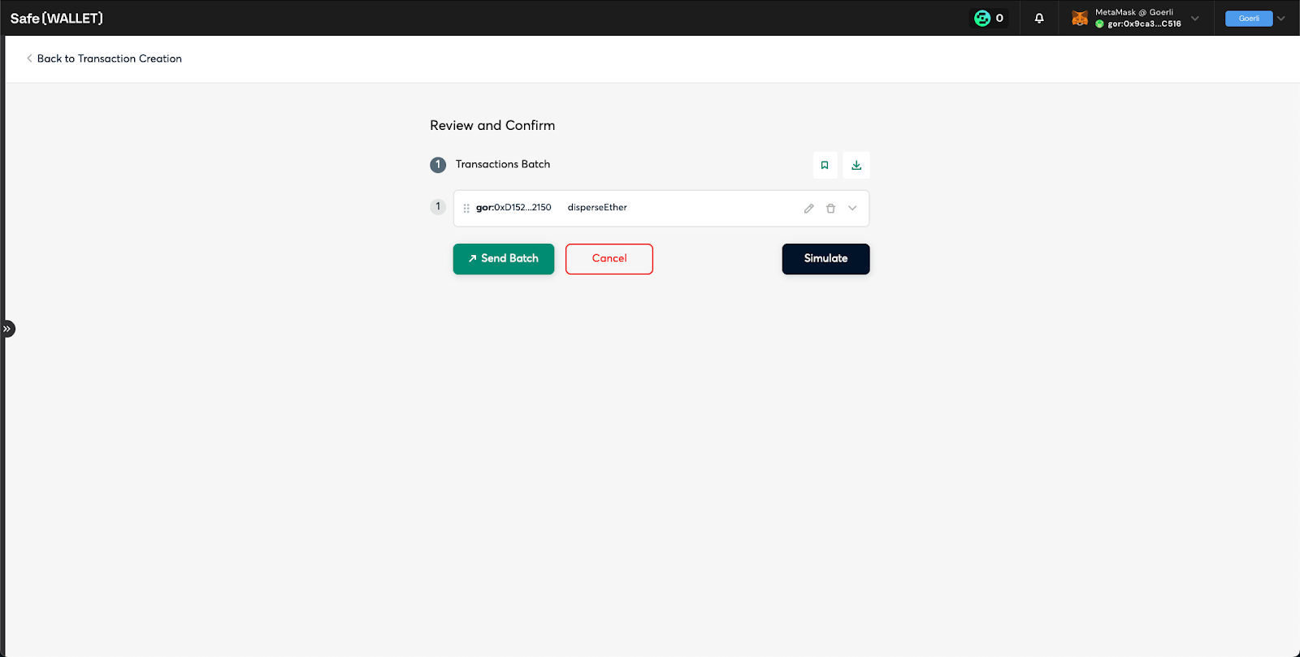
Task: Download the transactions batch file
Action: [856, 165]
